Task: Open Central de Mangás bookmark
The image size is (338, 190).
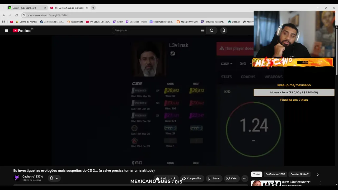Action: 26,22
